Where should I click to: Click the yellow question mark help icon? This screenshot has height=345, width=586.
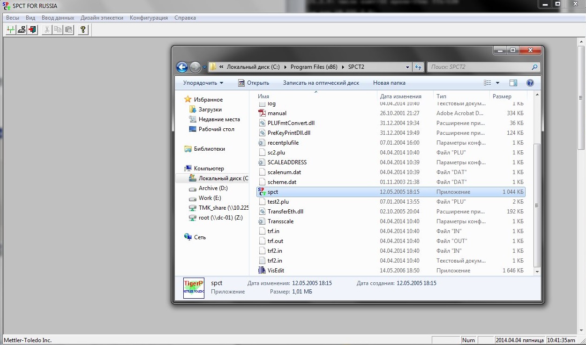pos(83,30)
